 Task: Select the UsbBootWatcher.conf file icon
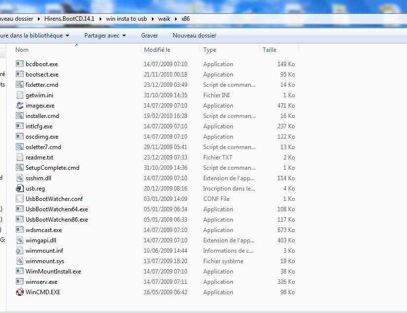pos(20,199)
